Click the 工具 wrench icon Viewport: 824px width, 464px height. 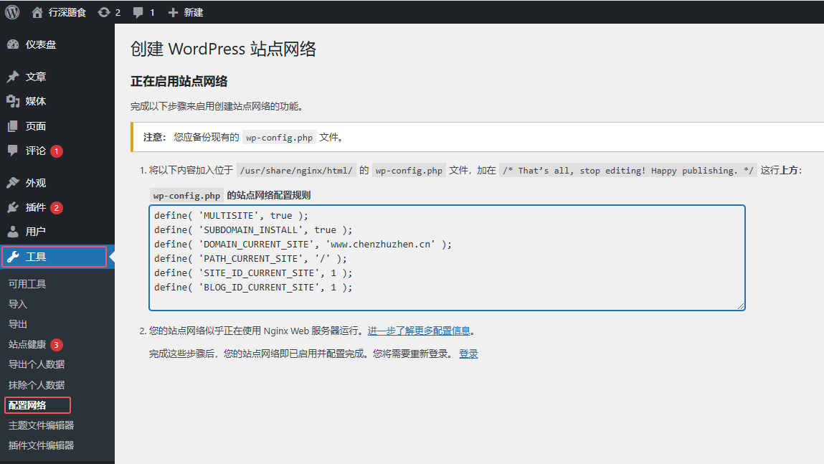(x=13, y=257)
